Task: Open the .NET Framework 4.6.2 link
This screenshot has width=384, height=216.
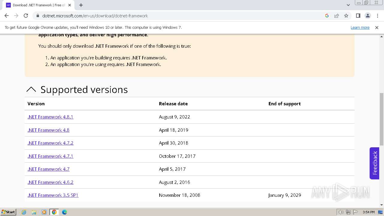Action: pyautogui.click(x=50, y=182)
